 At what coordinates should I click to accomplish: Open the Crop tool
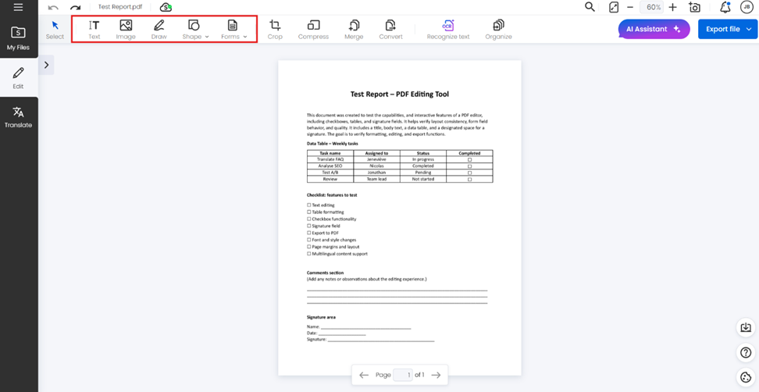(275, 30)
